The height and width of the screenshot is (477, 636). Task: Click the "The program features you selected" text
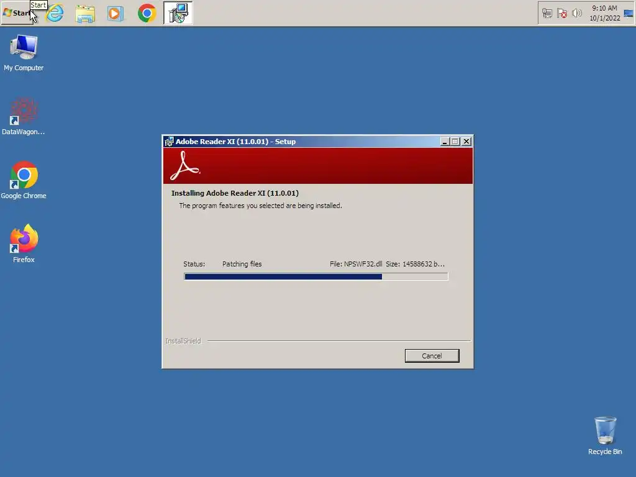[260, 206]
